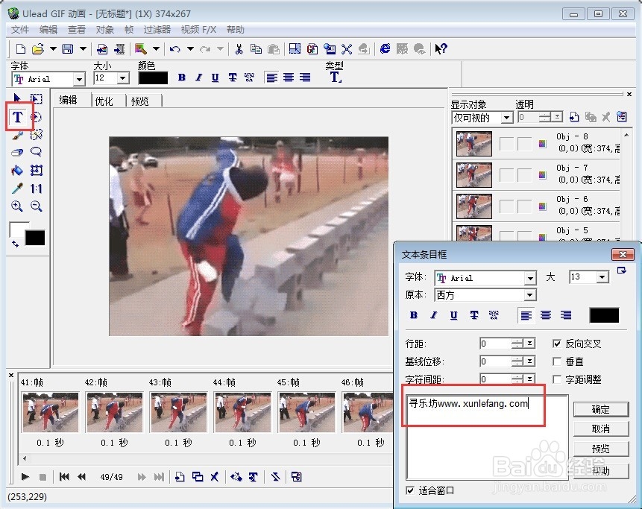Expand dialog font size 13 dropdown

pyautogui.click(x=602, y=277)
